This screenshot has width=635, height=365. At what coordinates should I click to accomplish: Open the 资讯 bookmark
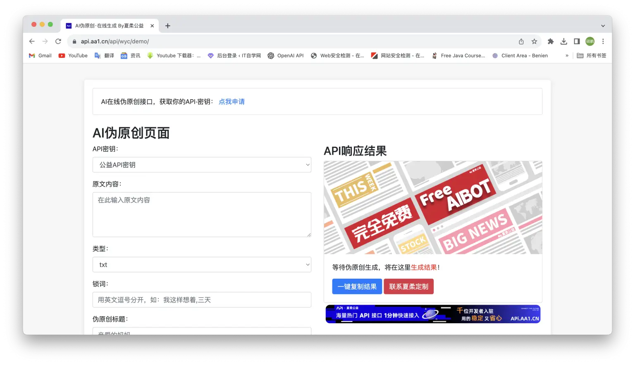click(130, 55)
